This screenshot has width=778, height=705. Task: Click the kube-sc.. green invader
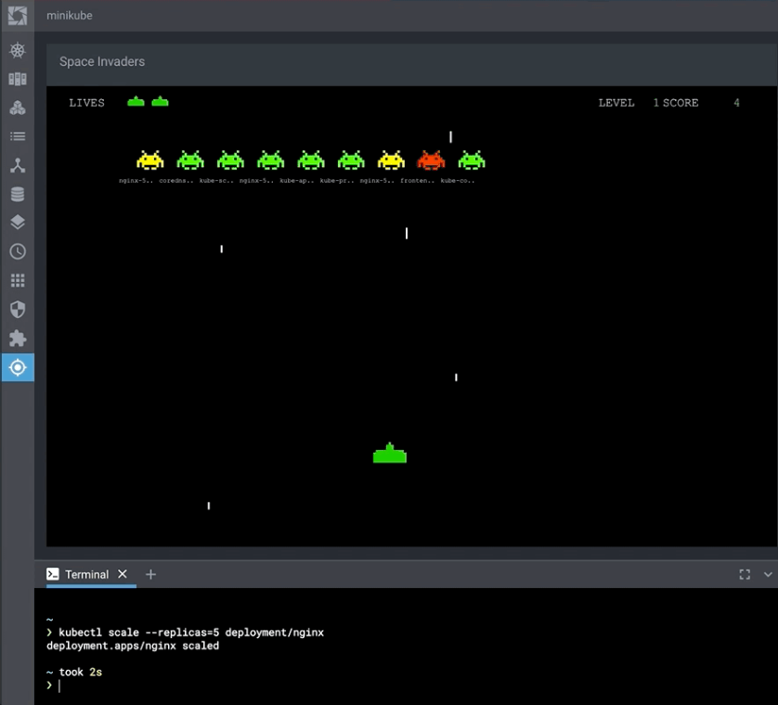(231, 160)
